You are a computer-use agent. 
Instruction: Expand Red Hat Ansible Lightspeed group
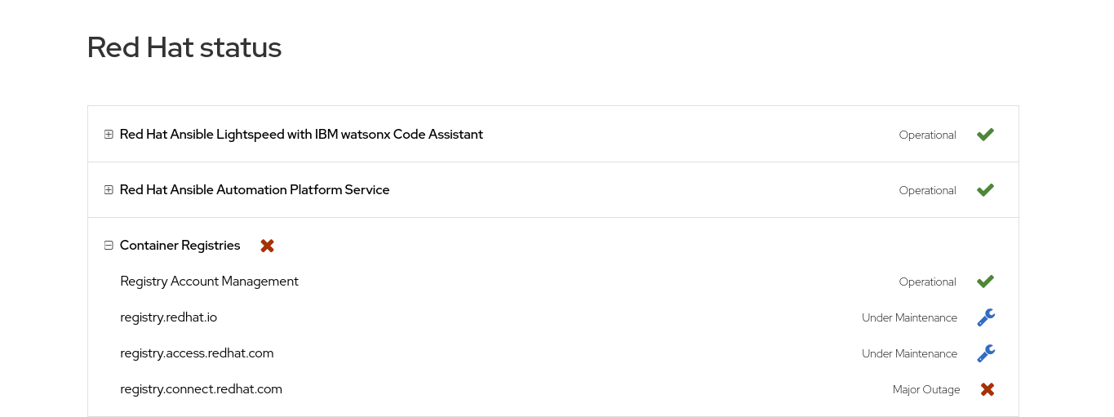[109, 135]
